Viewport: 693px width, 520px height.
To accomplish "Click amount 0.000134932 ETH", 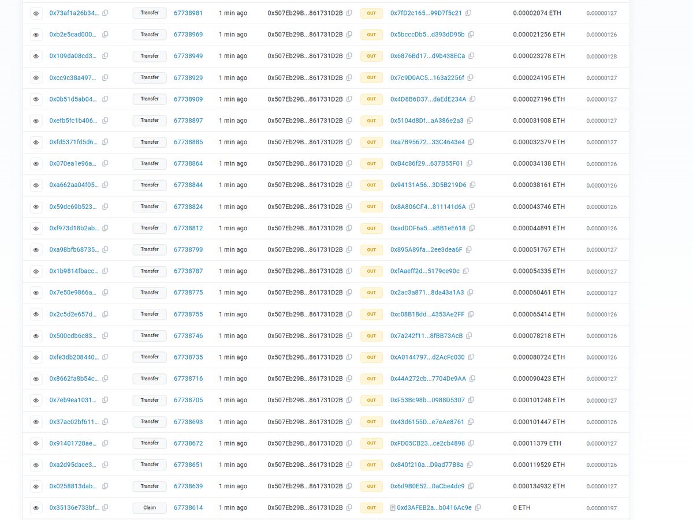I will pos(539,487).
